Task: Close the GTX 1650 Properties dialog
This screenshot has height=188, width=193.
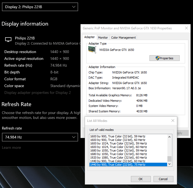Action: pyautogui.click(x=186, y=28)
